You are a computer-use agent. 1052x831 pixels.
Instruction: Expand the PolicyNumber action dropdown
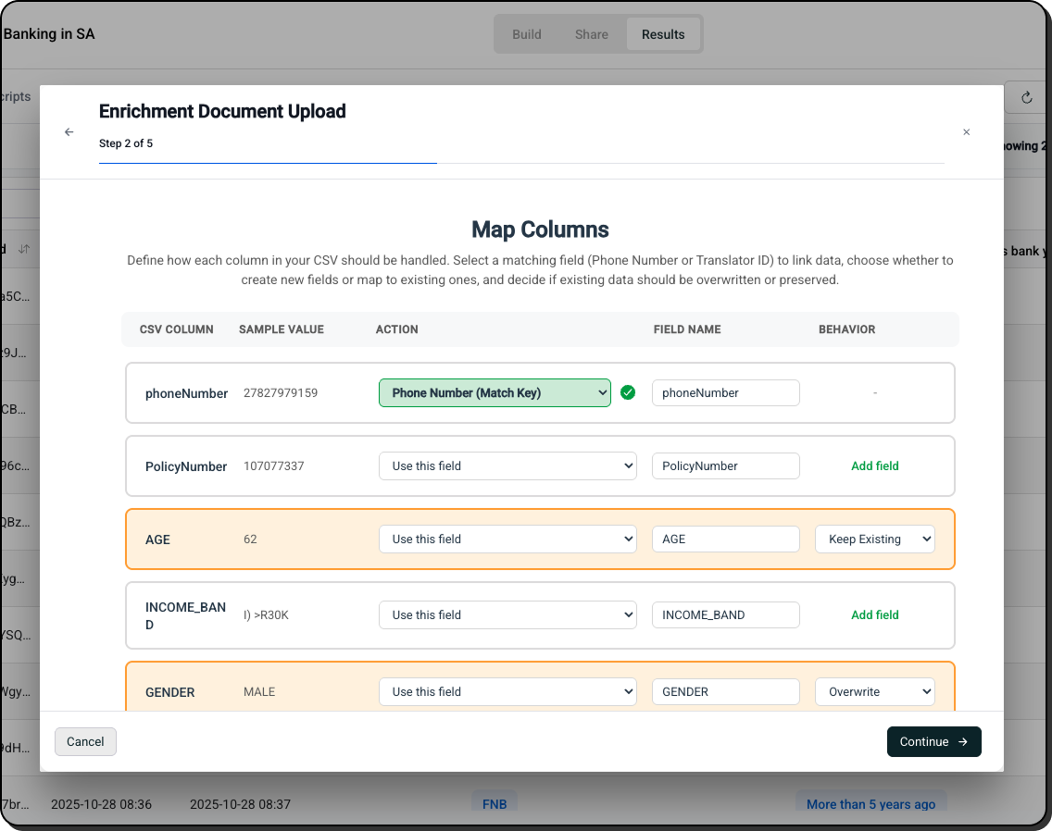point(507,465)
